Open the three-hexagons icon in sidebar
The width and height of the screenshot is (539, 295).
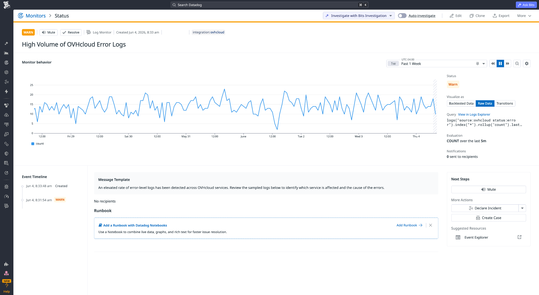[7, 105]
